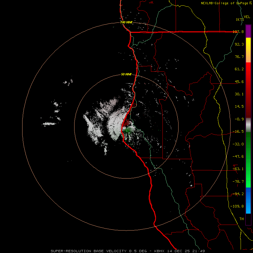Viewport: 253px width, 253px height.
Task: Click the 30.1 legend value
Action: coord(239,94)
